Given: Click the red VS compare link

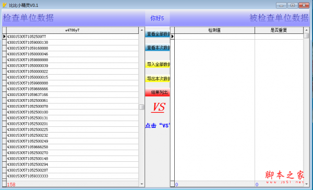Looking at the screenshot, I should (x=158, y=108).
